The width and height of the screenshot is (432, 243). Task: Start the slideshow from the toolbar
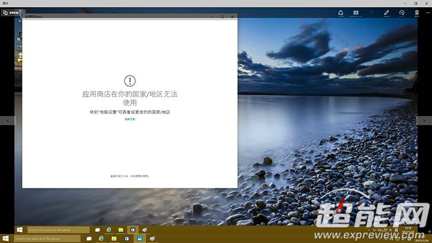click(x=356, y=12)
